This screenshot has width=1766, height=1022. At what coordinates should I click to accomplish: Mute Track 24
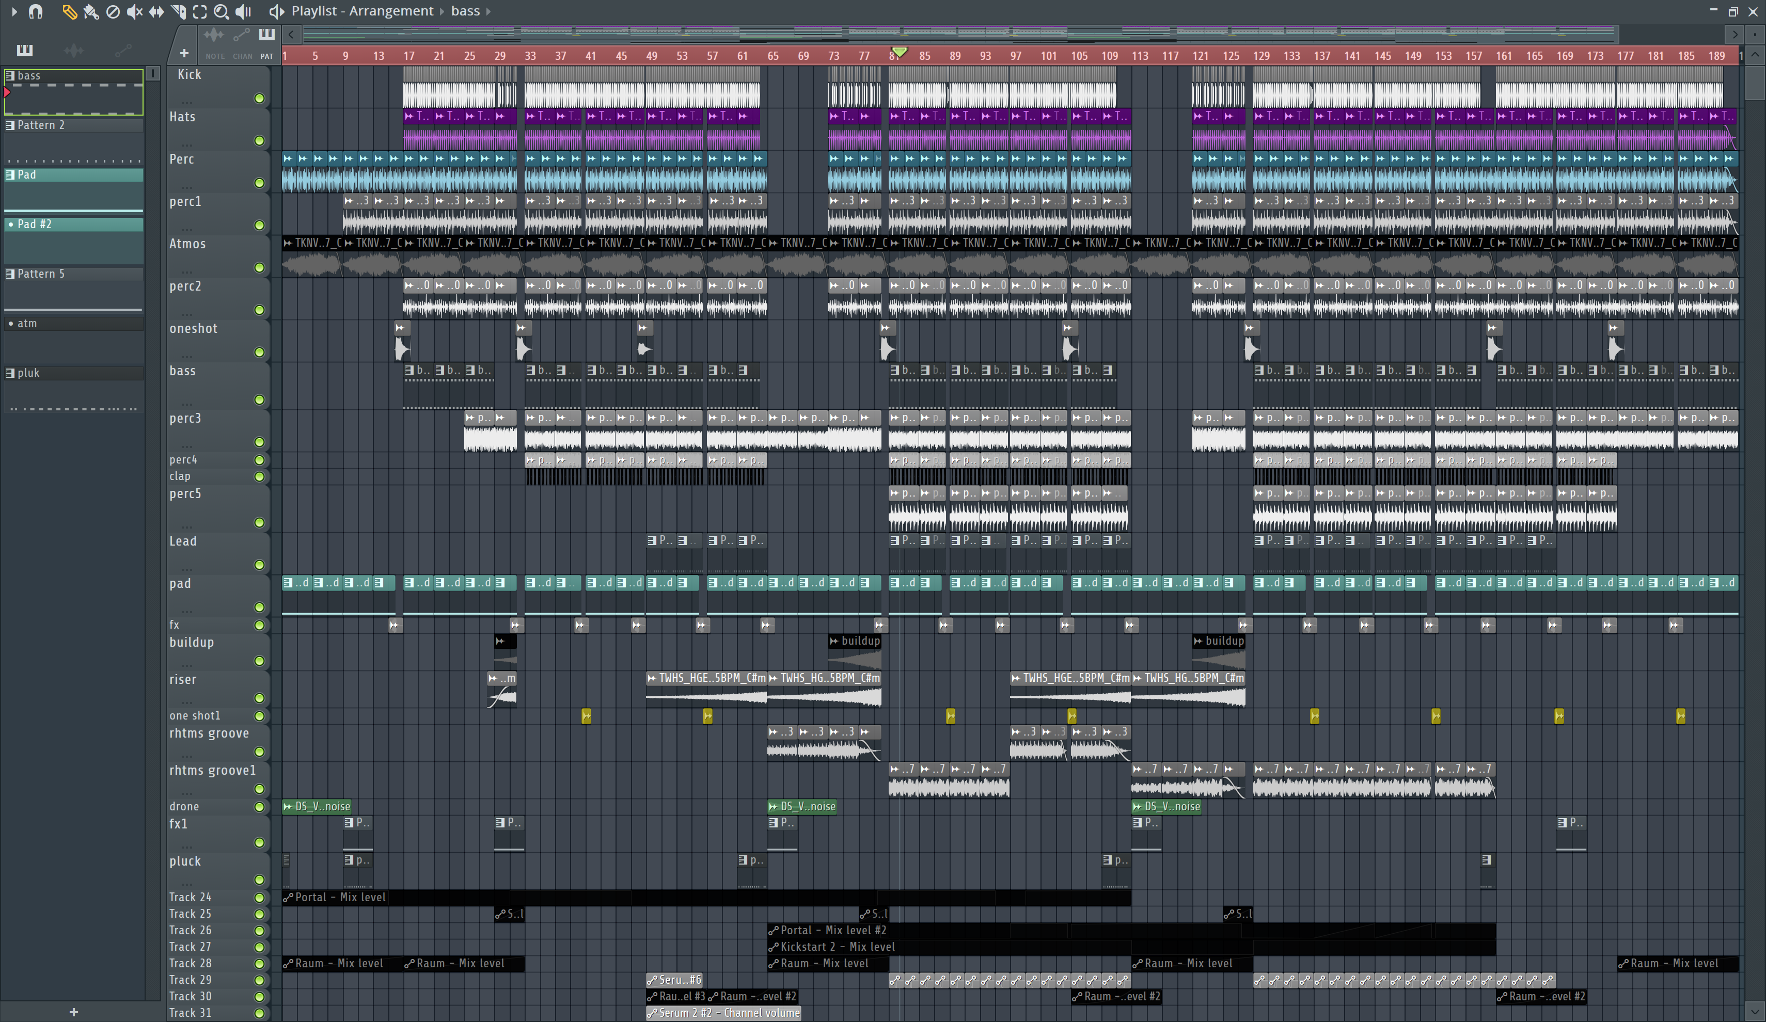point(259,898)
